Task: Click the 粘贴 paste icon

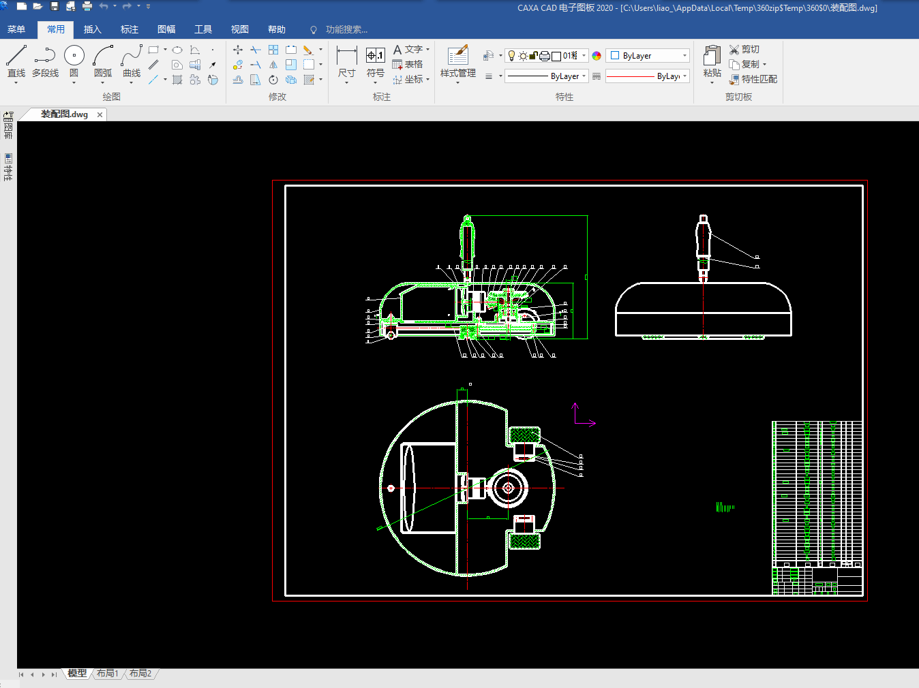Action: (x=712, y=56)
